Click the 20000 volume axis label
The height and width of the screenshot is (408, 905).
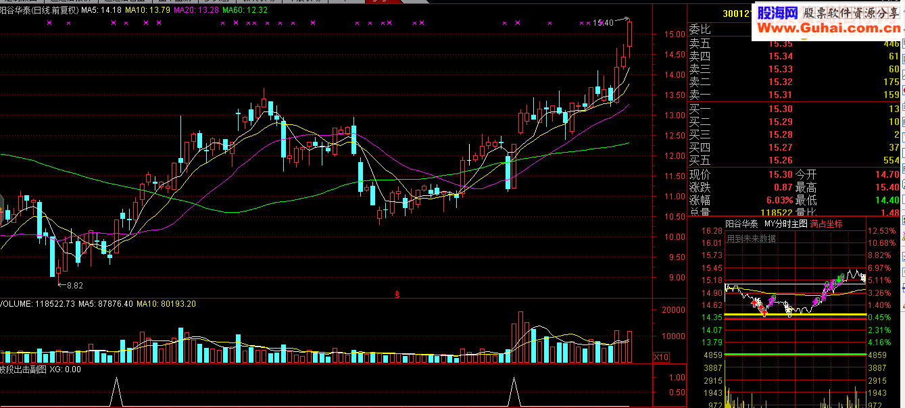click(672, 310)
